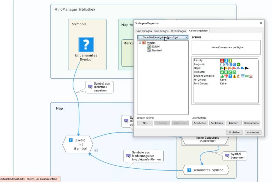Click the Mindjet folder icon in the tree
Viewport: 272px width, 182px height.
pos(144,43)
